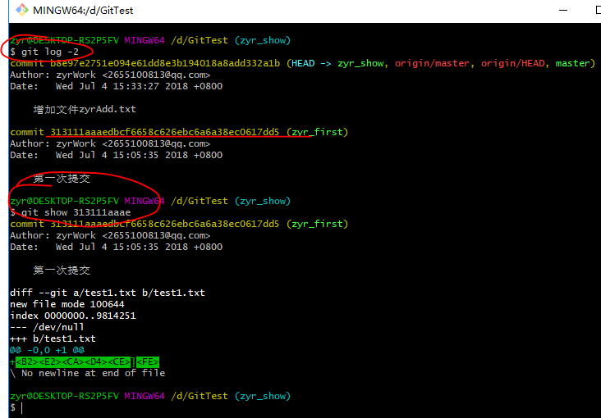Click the "diff --git a/test1.txt b/test1.txt" line
The height and width of the screenshot is (418, 601).
pos(108,293)
